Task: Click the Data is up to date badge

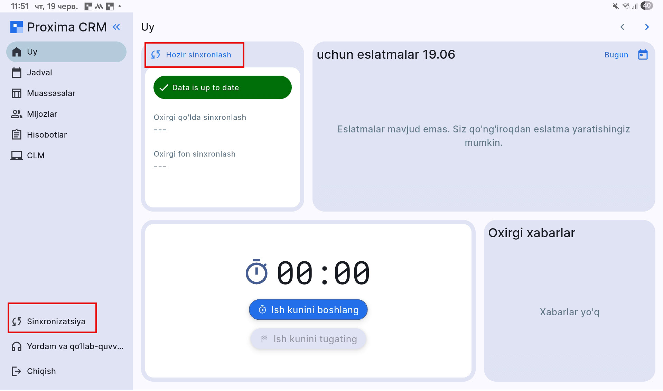Action: point(222,87)
